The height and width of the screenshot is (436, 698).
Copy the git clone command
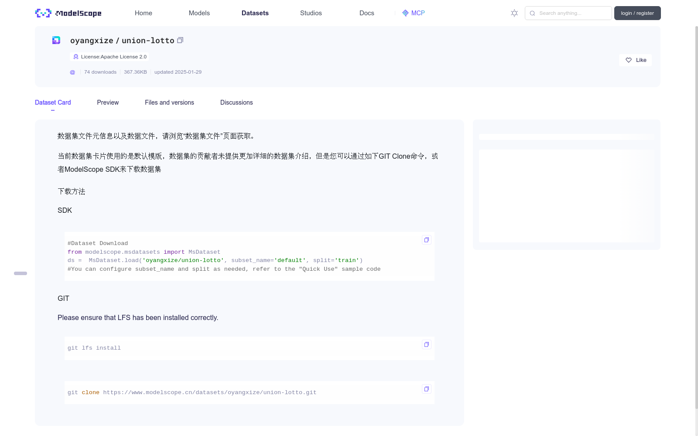pos(427,389)
